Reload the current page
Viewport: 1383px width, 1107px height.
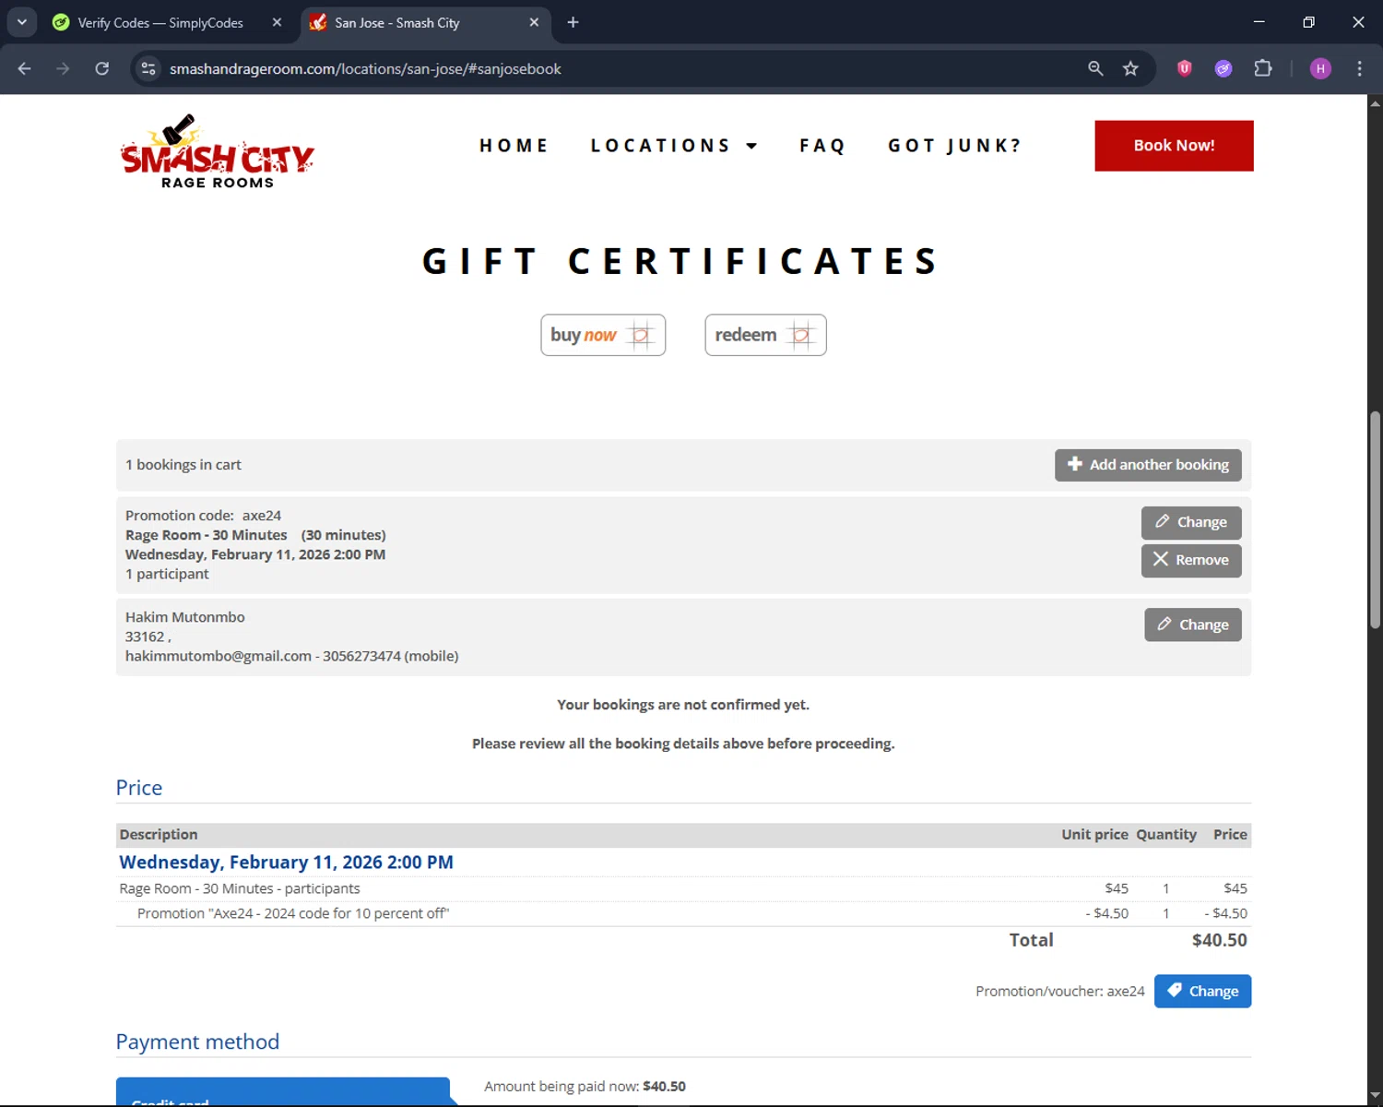click(102, 68)
